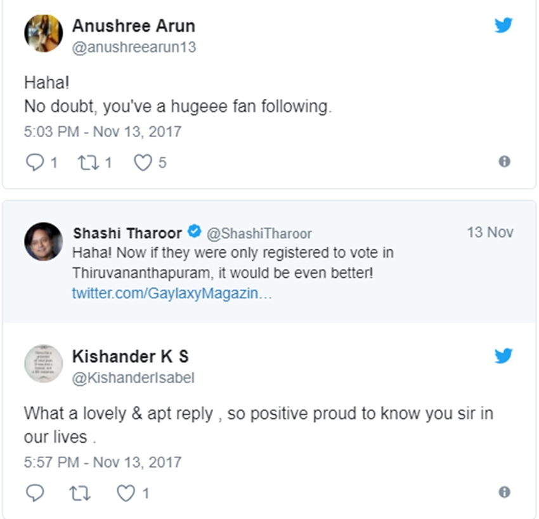Click the 13 Nov date on quoted tweet
Viewport: 539px width, 519px height.
pos(490,232)
